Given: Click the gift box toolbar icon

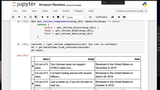Looking at the screenshot, I should click(119, 17).
